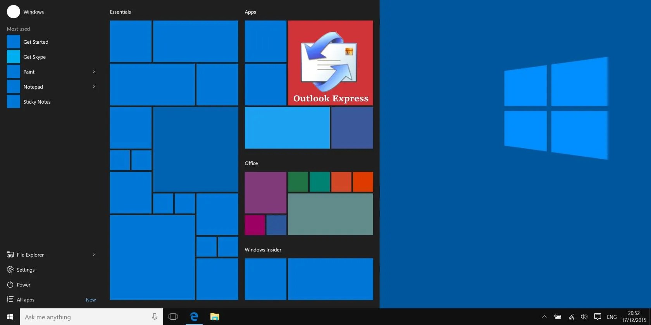Open the dark green Office tile

click(298, 182)
